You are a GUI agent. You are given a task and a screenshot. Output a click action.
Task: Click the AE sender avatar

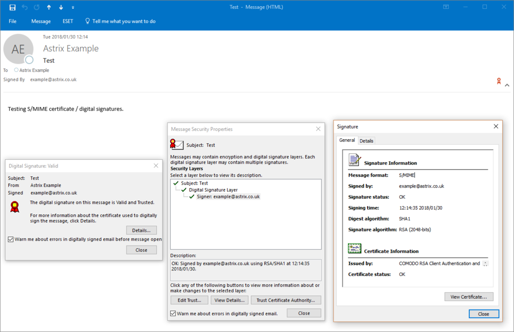tap(19, 49)
